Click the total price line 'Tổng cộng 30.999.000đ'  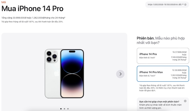click(14, 18)
